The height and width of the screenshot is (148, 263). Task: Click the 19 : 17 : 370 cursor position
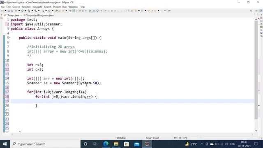pyautogui.click(x=180, y=138)
